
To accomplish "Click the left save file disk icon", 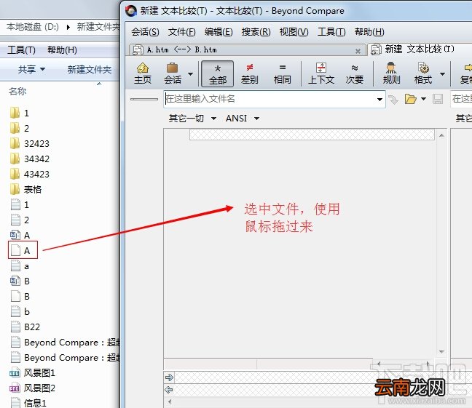I will click(437, 99).
